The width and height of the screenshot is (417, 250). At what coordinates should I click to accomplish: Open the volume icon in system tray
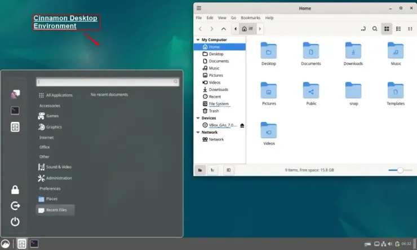pos(390,244)
